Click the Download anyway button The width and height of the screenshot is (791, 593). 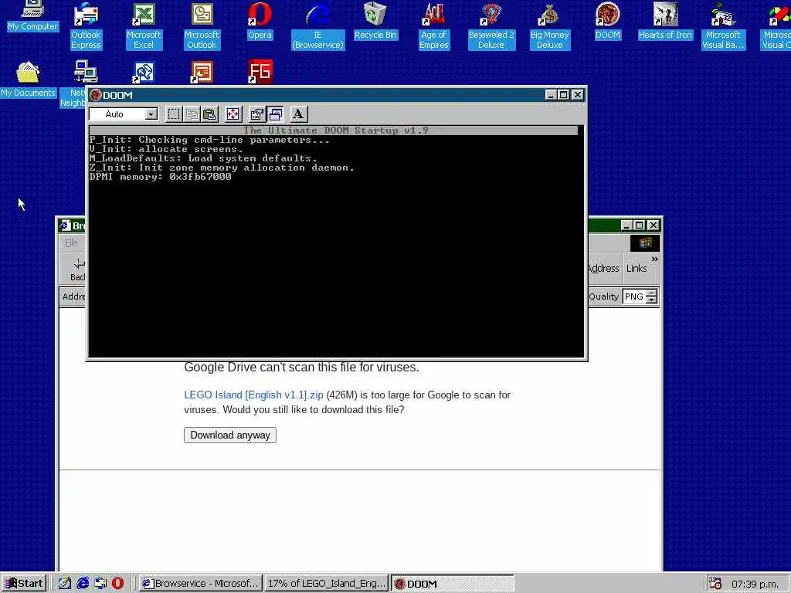coord(230,435)
